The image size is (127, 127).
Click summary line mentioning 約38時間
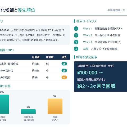point(32,30)
